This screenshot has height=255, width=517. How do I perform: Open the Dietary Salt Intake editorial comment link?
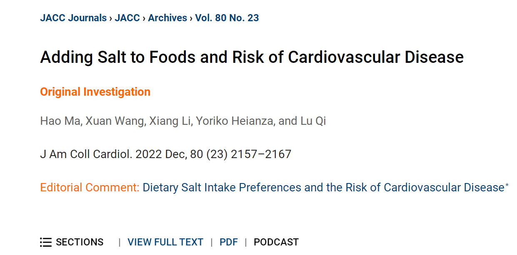point(323,188)
